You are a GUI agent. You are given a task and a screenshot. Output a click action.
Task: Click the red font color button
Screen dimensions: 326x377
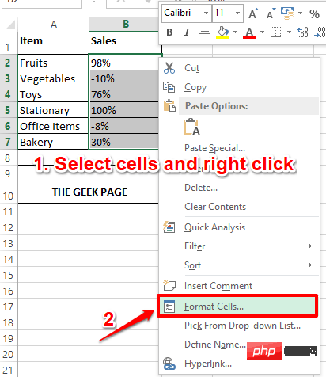(249, 32)
